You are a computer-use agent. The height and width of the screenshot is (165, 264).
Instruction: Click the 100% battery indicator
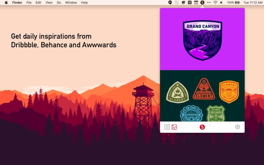click(233, 3)
